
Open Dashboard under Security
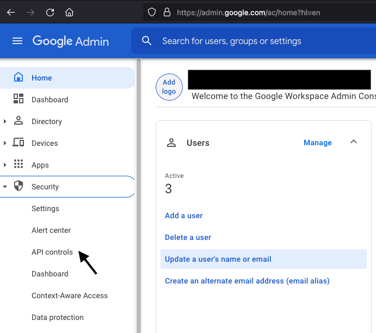(x=50, y=274)
